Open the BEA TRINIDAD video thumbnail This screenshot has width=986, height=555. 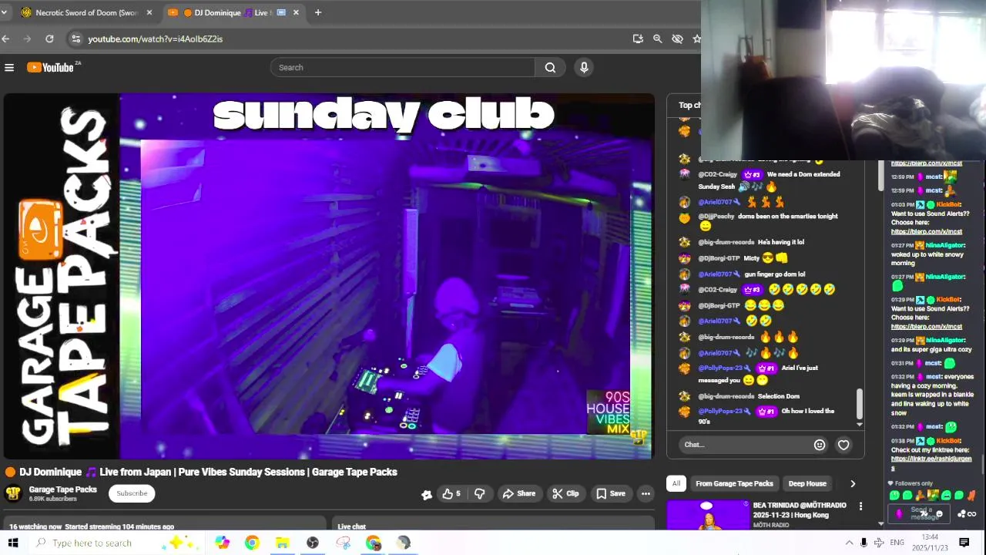click(x=708, y=515)
